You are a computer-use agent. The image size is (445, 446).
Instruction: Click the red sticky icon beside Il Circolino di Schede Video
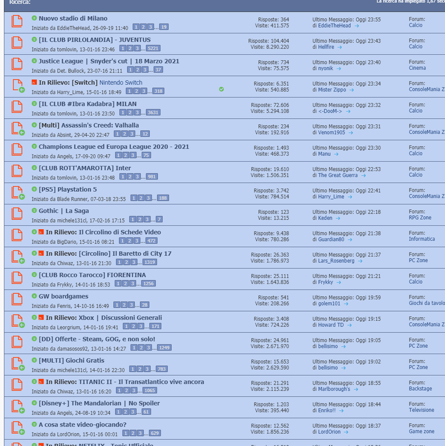(x=41, y=232)
